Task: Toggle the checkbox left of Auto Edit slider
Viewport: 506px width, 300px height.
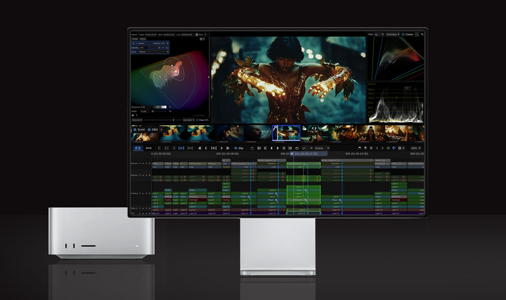Action: coord(197,120)
